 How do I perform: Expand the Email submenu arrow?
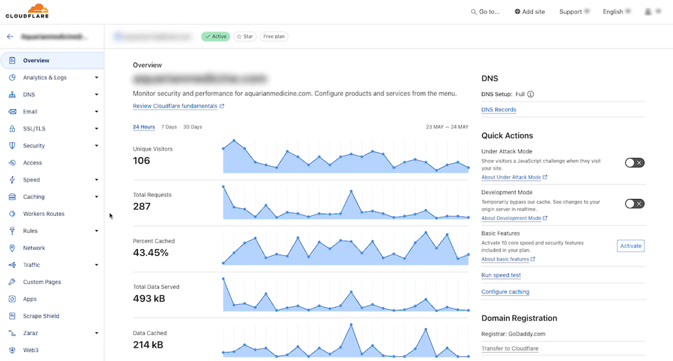(97, 111)
